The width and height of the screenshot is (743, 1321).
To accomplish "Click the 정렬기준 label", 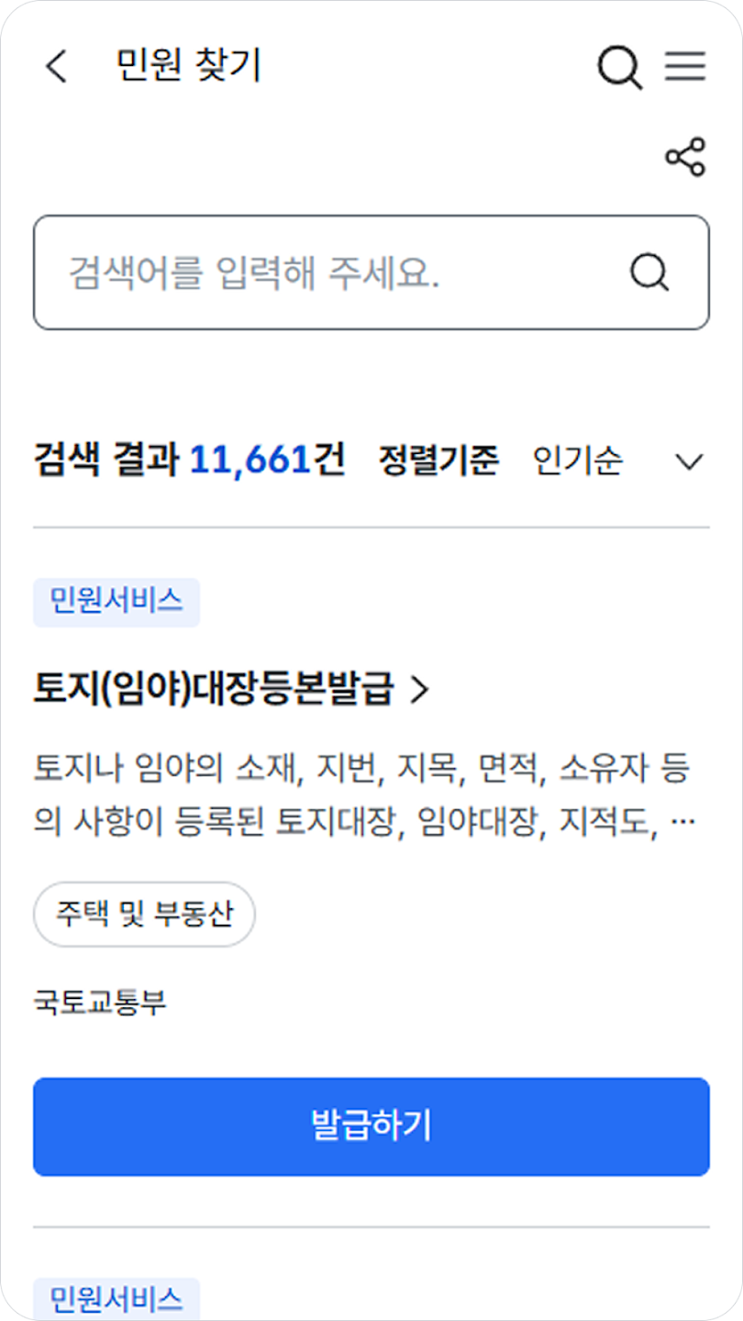I will point(438,461).
